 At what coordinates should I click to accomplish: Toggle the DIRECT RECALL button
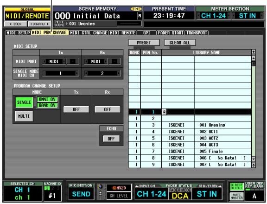[237, 186]
